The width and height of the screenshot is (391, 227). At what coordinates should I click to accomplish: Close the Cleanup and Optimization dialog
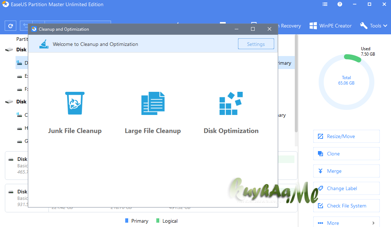[269, 29]
